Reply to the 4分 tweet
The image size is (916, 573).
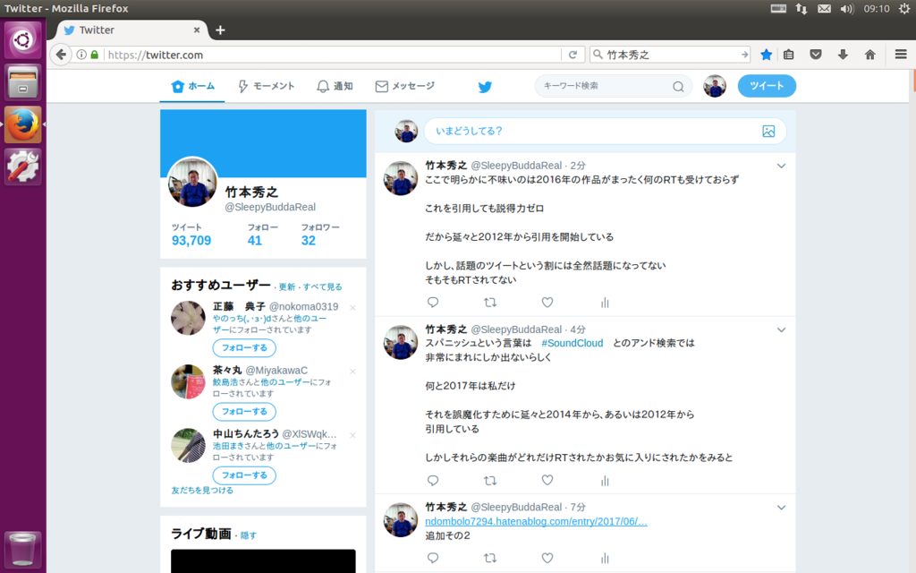coord(433,481)
